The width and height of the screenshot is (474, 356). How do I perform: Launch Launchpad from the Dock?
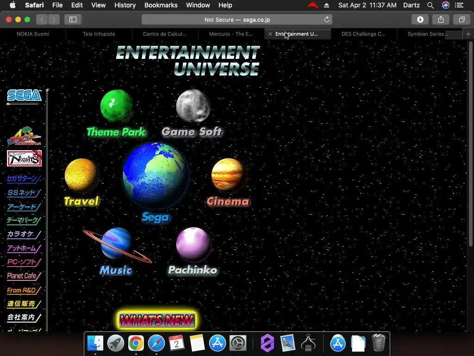click(115, 343)
